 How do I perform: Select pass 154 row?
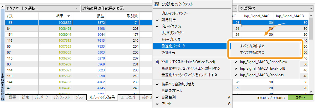coord(78,35)
